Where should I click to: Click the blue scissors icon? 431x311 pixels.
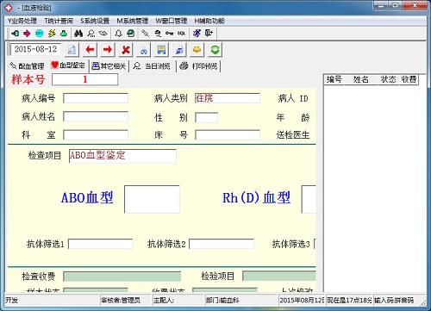point(144,50)
